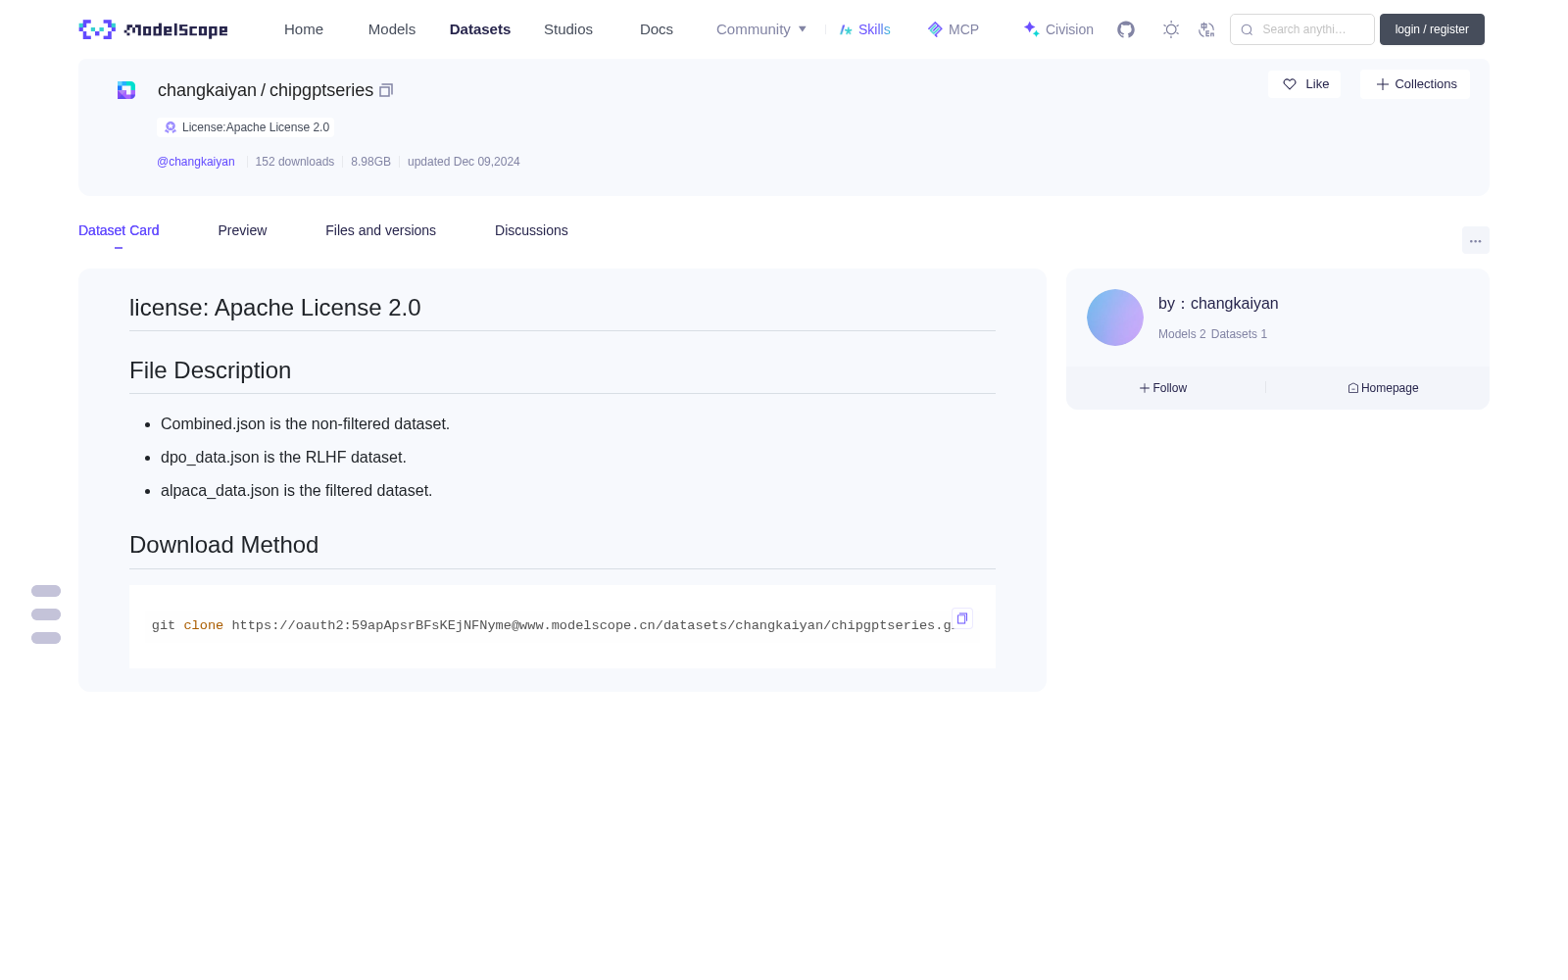The height and width of the screenshot is (980, 1568).
Task: Navigate to Studios
Action: 568,29
